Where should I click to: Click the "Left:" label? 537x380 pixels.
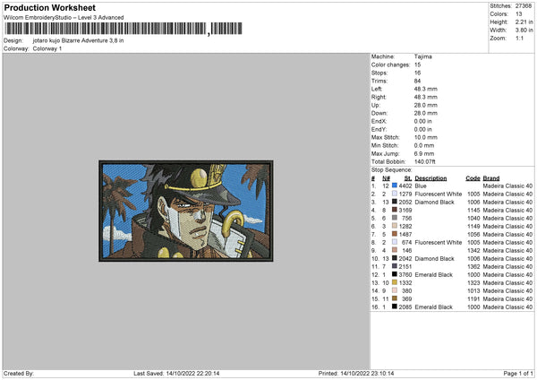pyautogui.click(x=377, y=89)
